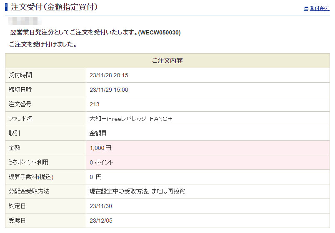Screen dimensions: 335x233
Task: Click the blue marker beside the page title
Action: (x=6, y=7)
